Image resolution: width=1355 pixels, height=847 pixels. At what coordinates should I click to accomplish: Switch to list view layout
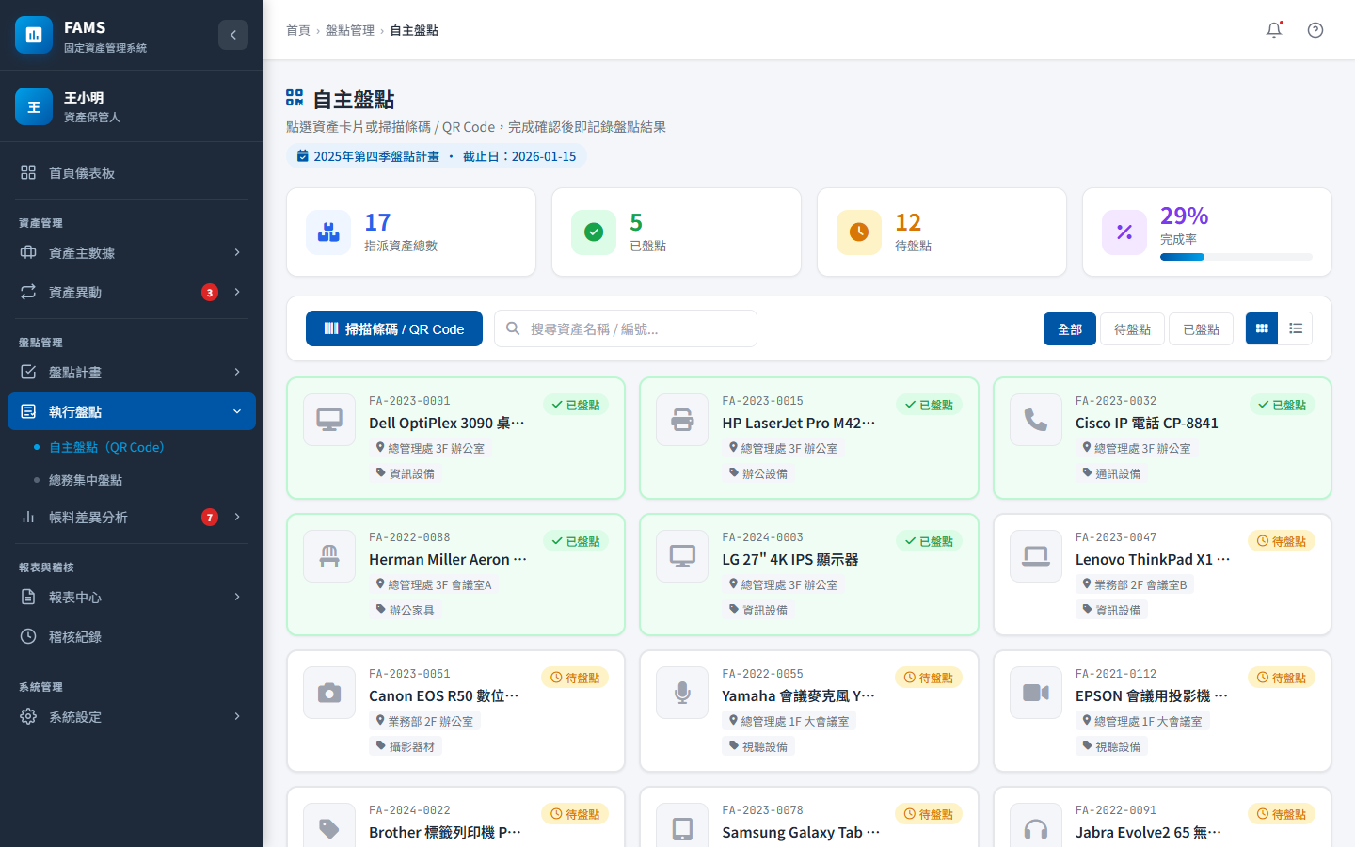click(x=1296, y=328)
